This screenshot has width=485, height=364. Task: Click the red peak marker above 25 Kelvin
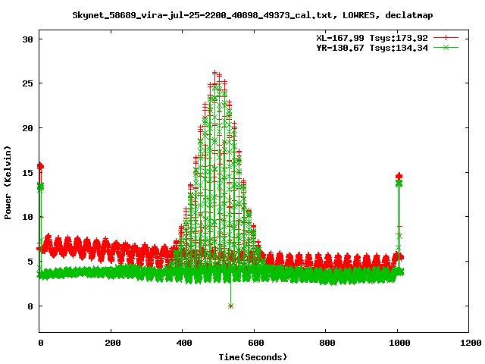click(x=215, y=73)
